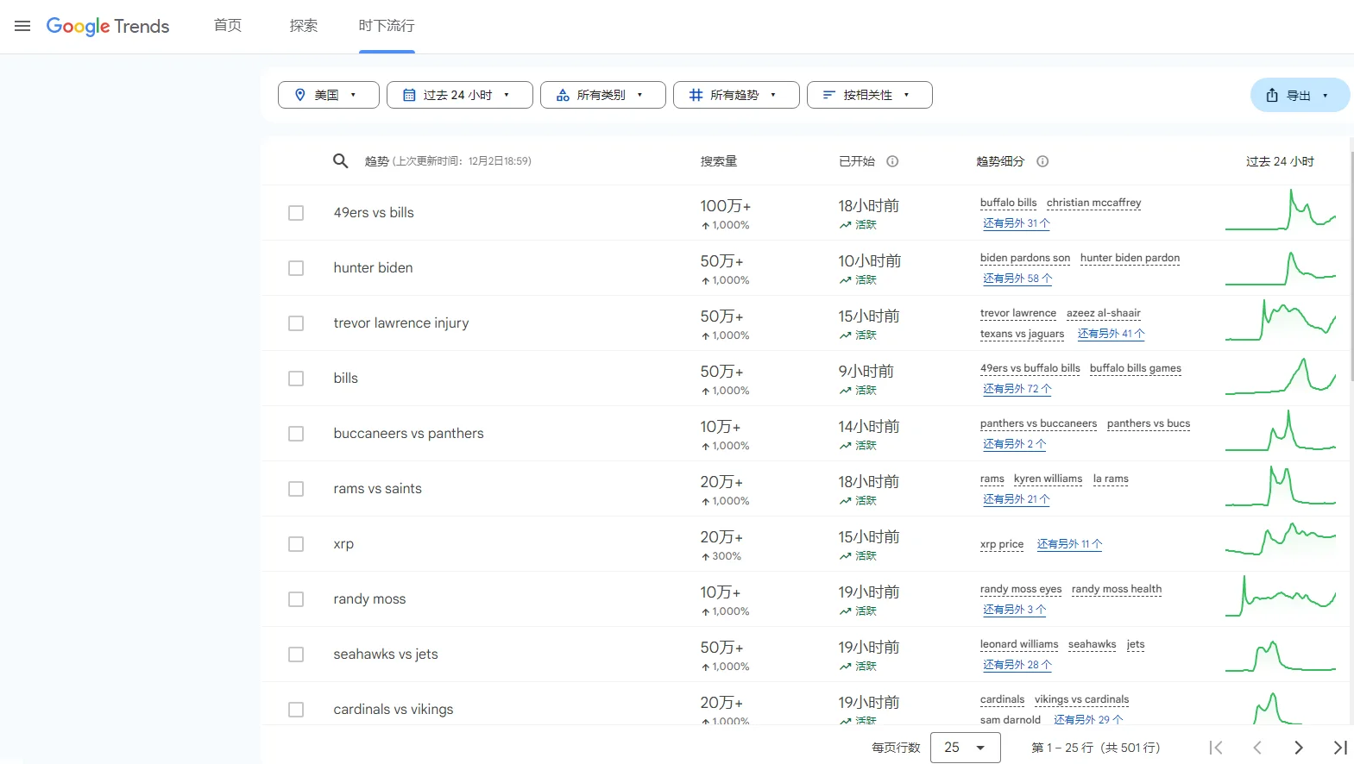This screenshot has width=1354, height=764.
Task: Tick the xrp row checkbox
Action: point(296,544)
